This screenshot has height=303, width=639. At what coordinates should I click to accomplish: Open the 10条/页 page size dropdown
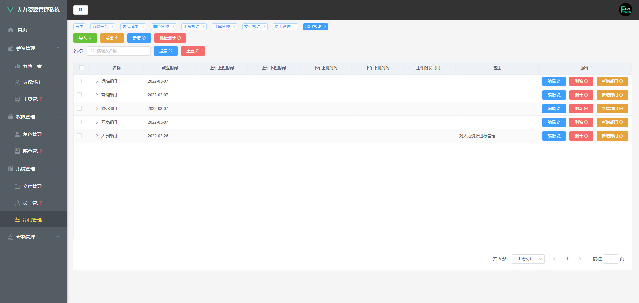(528, 259)
